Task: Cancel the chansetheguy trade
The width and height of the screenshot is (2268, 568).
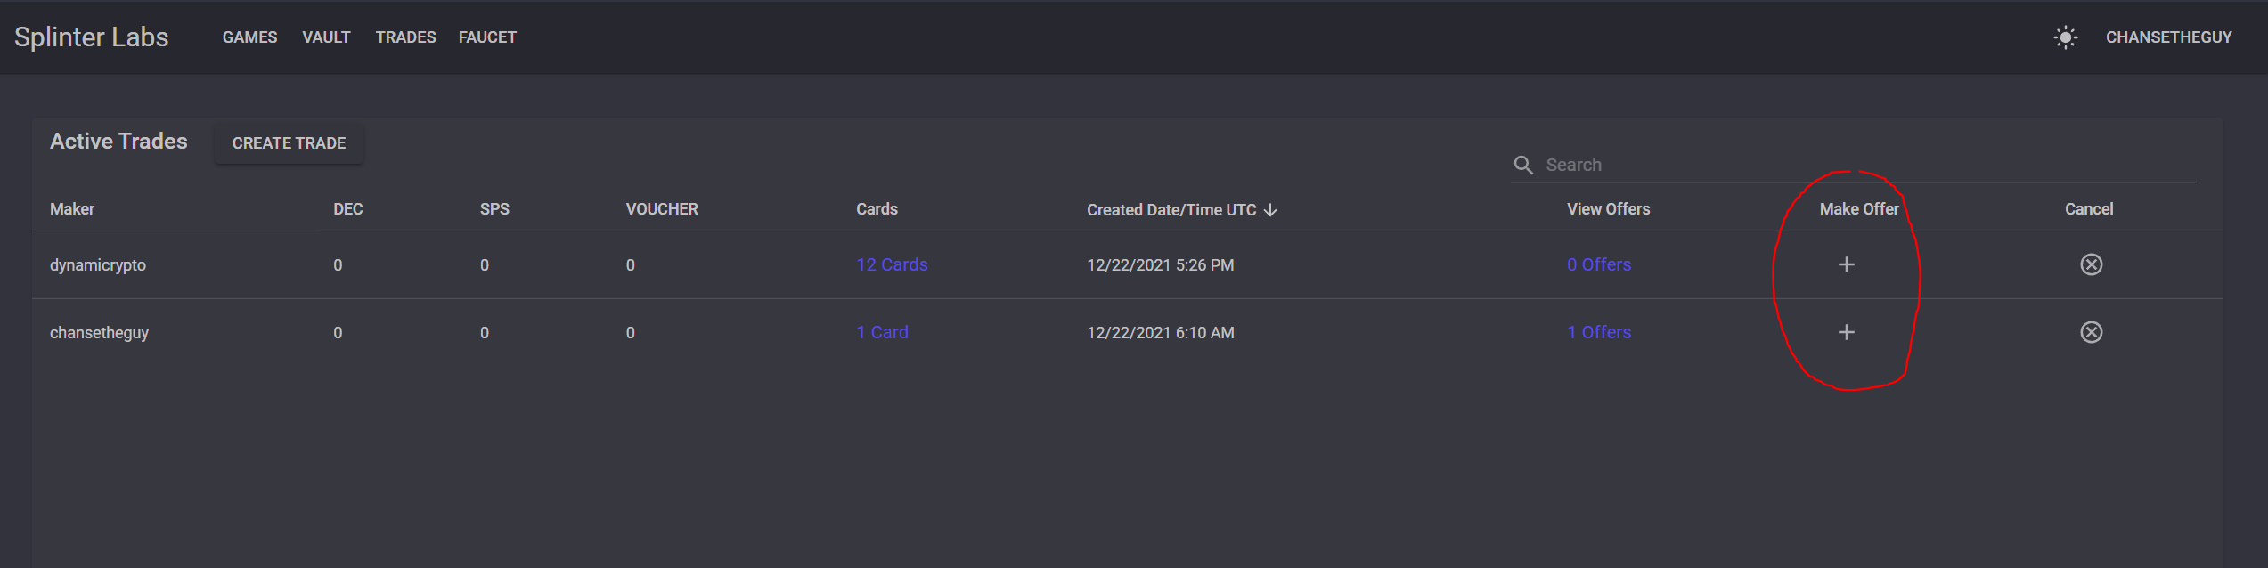Action: click(x=2091, y=332)
